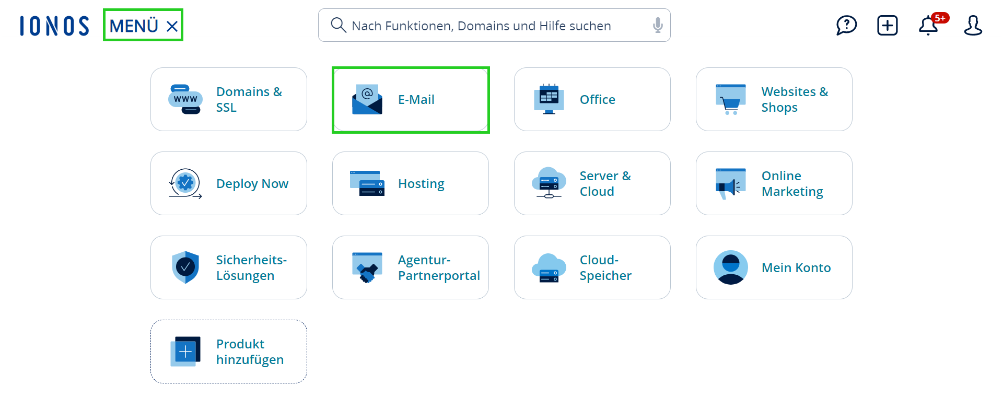Open Server & Cloud link

pos(592,183)
